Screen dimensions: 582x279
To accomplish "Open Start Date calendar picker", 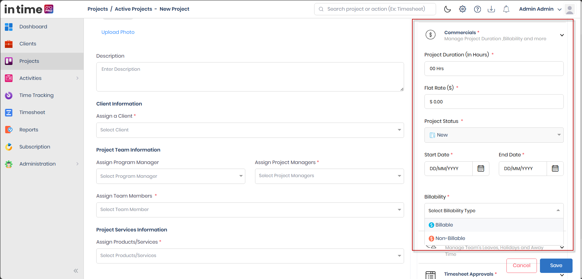I will point(481,169).
